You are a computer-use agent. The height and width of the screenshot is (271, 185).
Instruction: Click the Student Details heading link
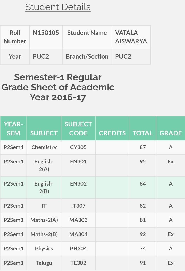58,7
